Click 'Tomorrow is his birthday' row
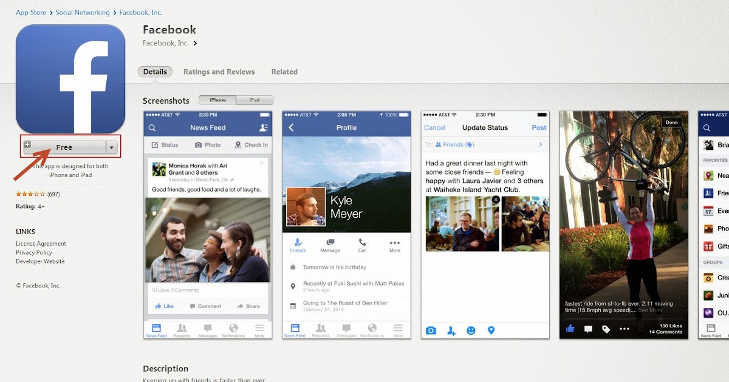This screenshot has height=382, width=729. (x=346, y=267)
